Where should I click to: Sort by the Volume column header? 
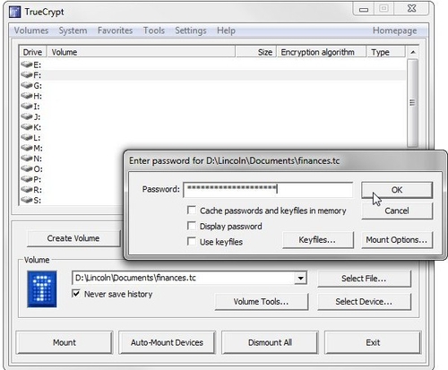pyautogui.click(x=141, y=52)
